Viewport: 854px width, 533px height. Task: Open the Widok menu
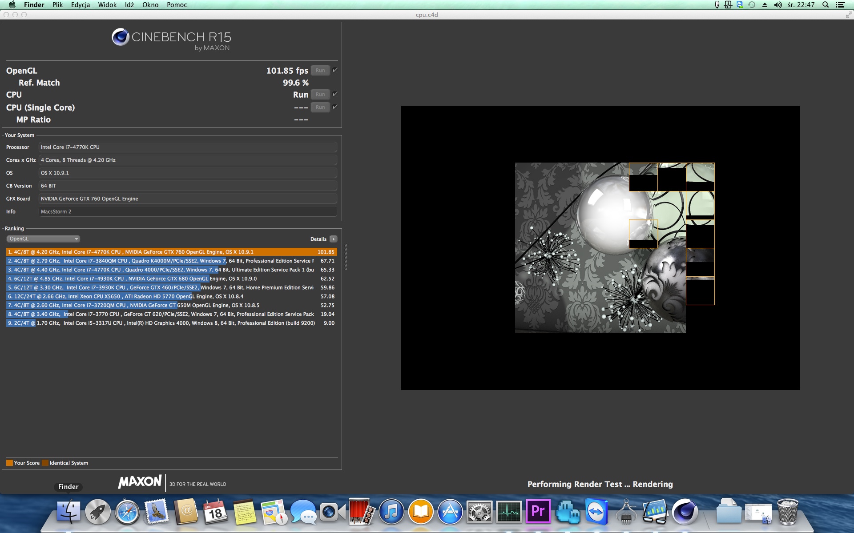tap(107, 5)
